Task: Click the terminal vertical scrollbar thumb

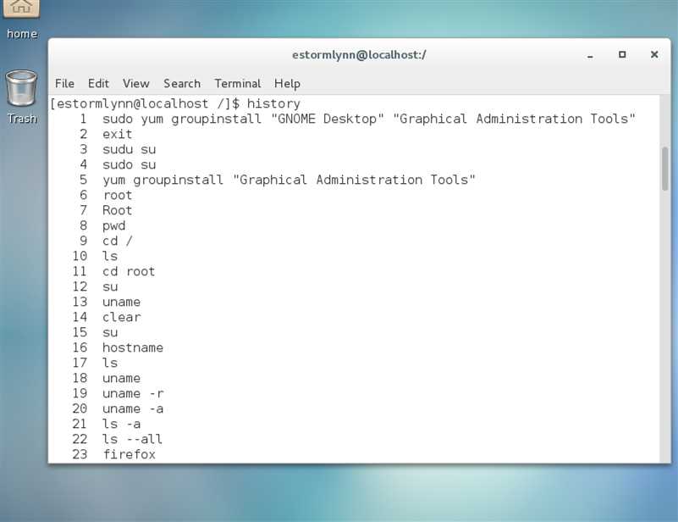Action: click(x=664, y=169)
